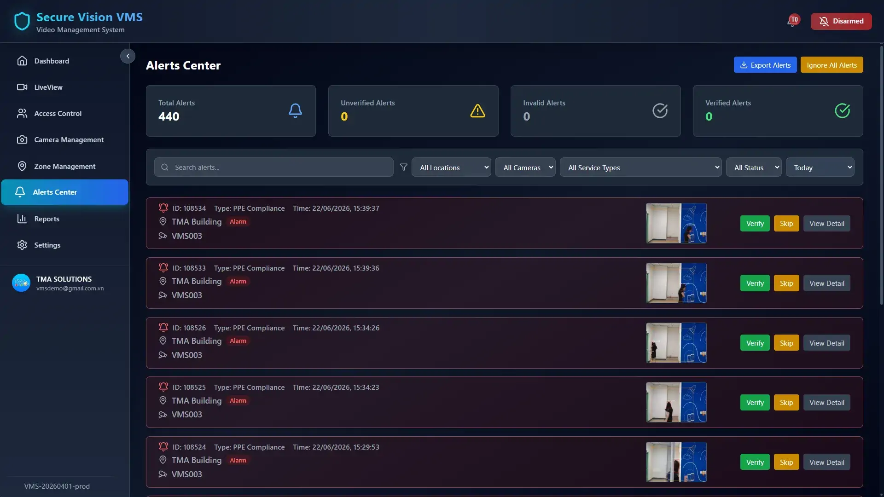This screenshot has width=884, height=497.
Task: Skip alert ID 108534
Action: tap(786, 223)
